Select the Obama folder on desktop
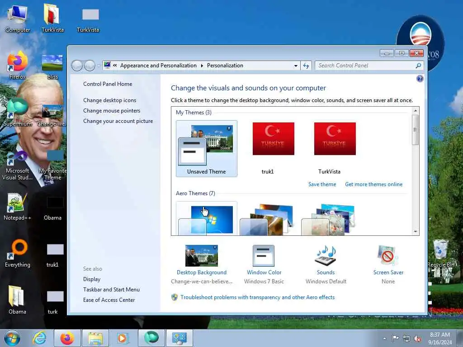The height and width of the screenshot is (347, 463). pyautogui.click(x=18, y=300)
